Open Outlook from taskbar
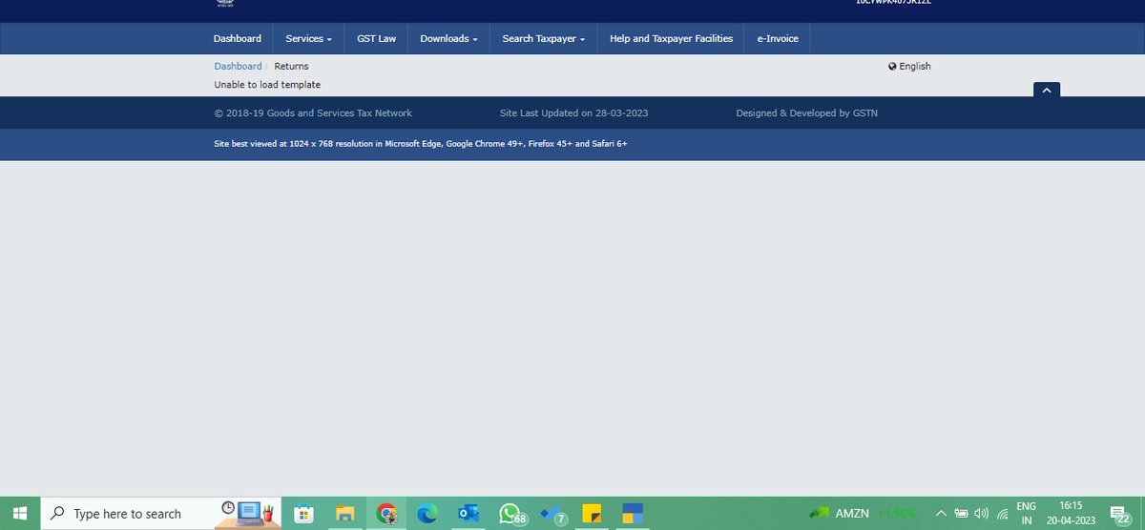Viewport: 1145px width, 530px height. point(468,513)
